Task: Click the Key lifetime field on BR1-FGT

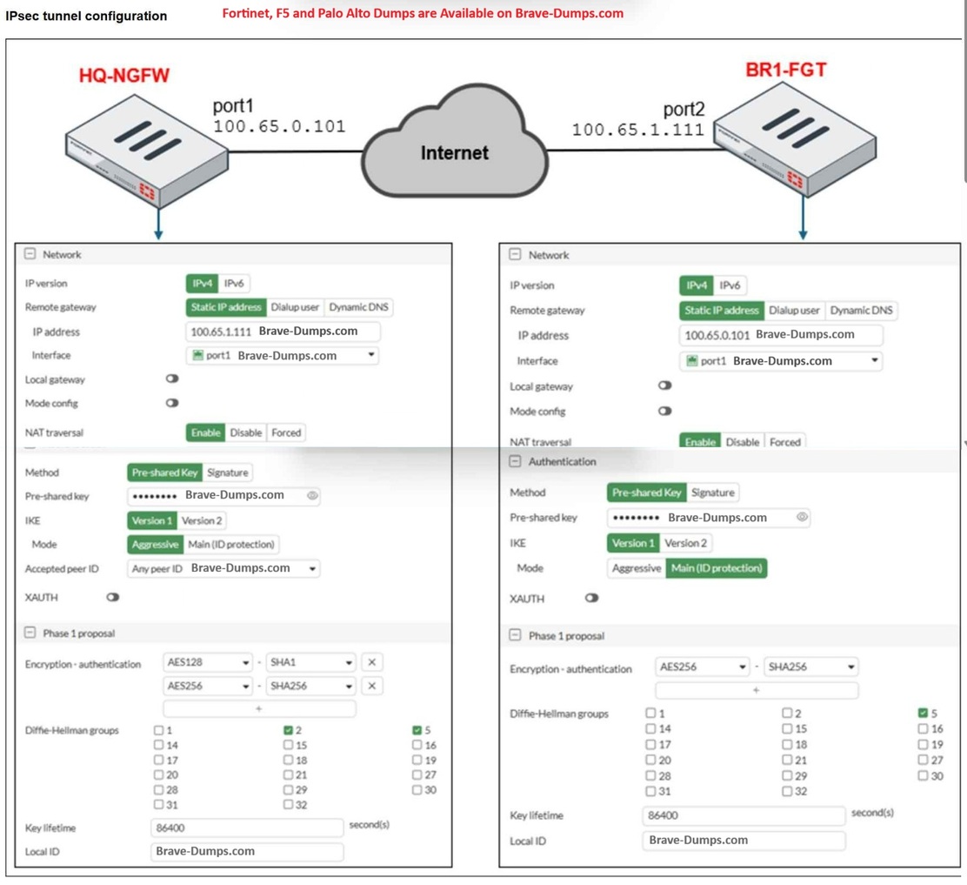Action: point(744,816)
